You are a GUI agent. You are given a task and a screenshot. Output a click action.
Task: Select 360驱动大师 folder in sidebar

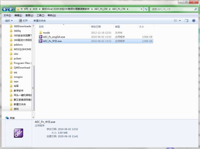pyautogui.click(x=21, y=40)
